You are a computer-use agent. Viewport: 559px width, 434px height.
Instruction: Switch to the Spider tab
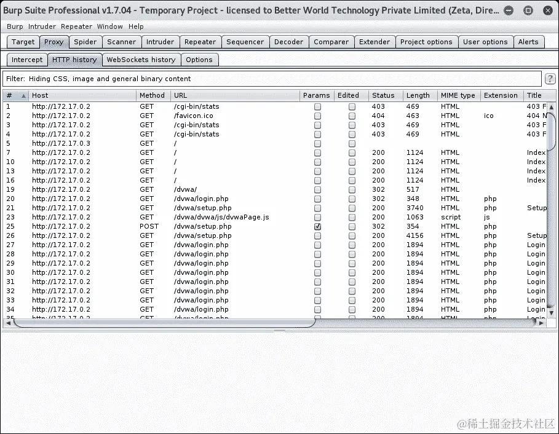pos(85,42)
